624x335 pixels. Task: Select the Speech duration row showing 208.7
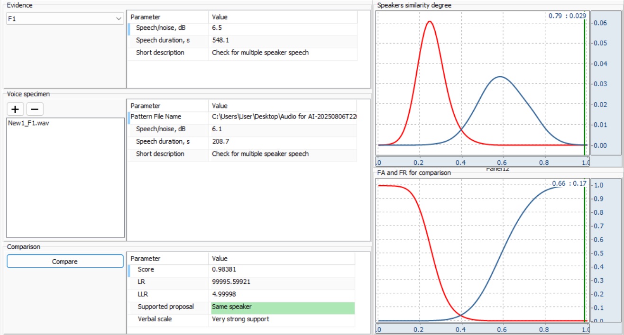pyautogui.click(x=221, y=141)
